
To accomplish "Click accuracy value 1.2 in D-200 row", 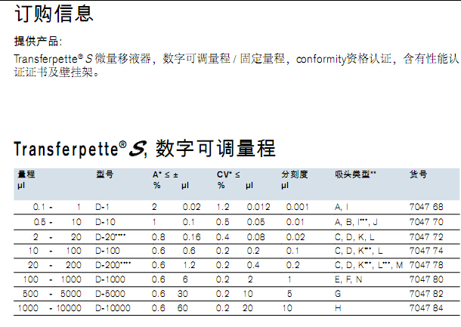I will click(189, 265).
